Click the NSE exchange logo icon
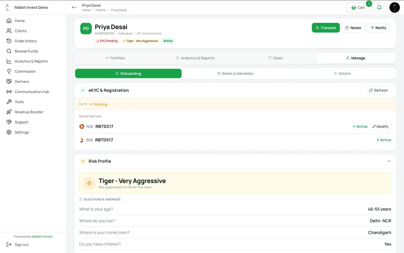Image resolution: width=404 pixels, height=253 pixels. (x=82, y=126)
